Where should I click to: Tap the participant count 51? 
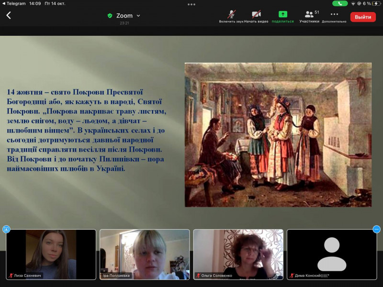pyautogui.click(x=317, y=12)
